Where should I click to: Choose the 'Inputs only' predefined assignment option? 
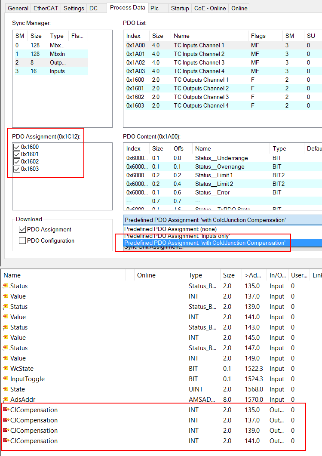[223, 236]
